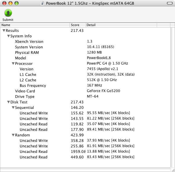The image size is (175, 172).
Task: Click the toolbar toggle pill button
Action: (x=170, y=3)
